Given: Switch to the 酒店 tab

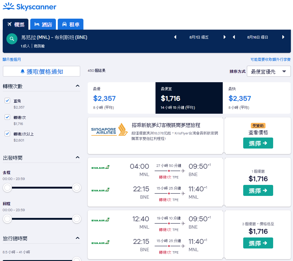Looking at the screenshot, I should [x=43, y=24].
